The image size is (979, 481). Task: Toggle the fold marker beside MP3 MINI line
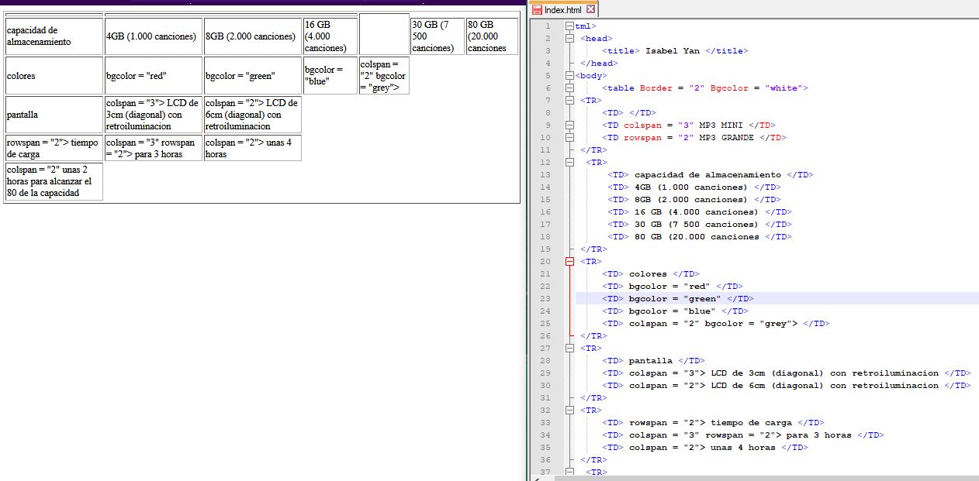570,125
